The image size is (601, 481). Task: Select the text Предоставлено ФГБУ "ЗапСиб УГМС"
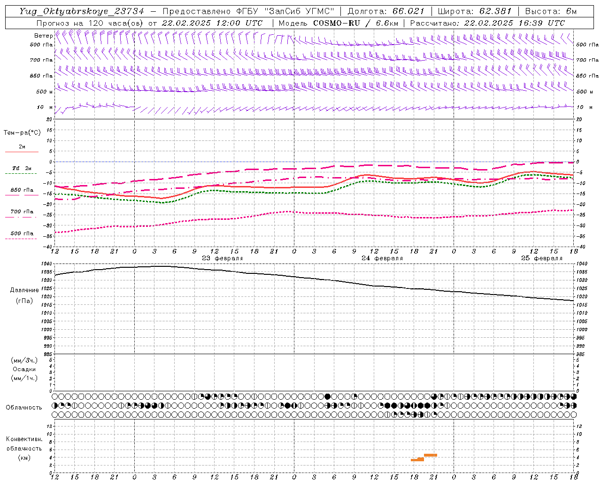coord(248,11)
